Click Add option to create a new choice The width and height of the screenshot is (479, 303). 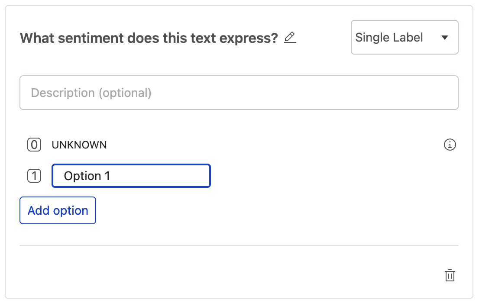tap(58, 210)
